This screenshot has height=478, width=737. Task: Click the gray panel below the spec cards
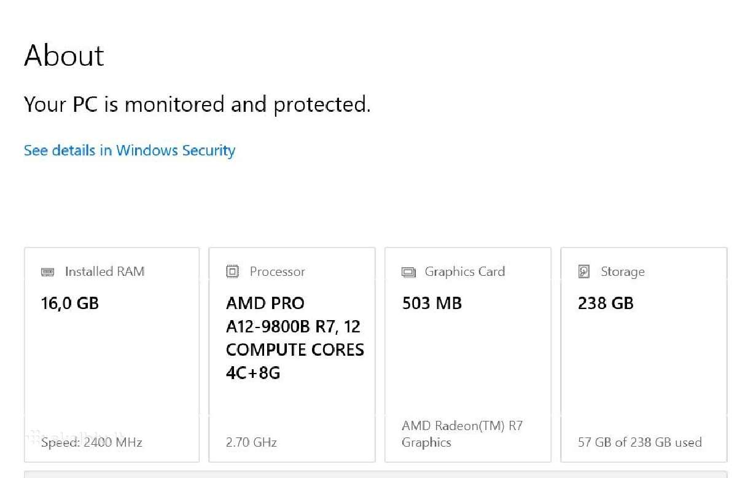click(375, 474)
